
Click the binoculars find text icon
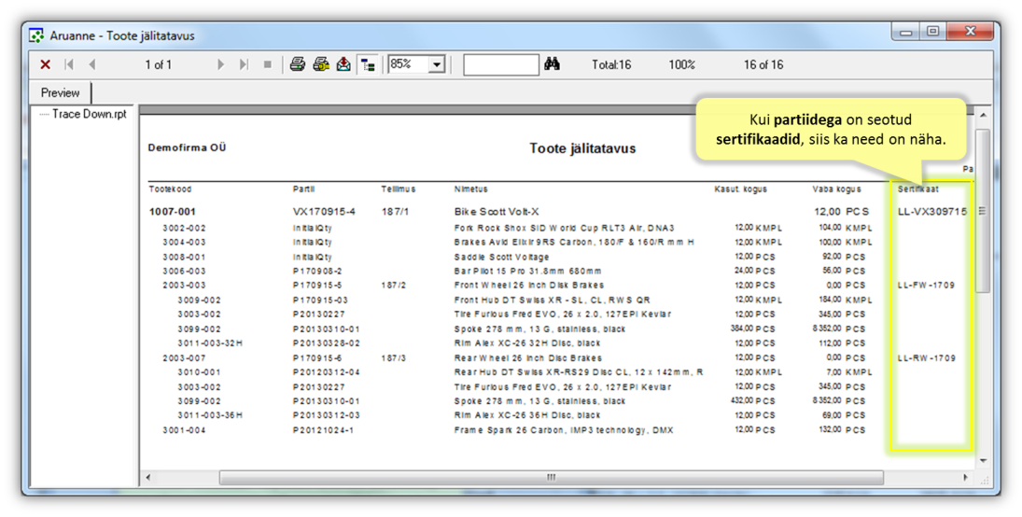[553, 64]
